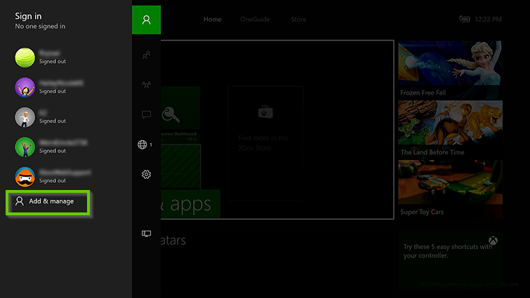Open The Land Before Time tile
This screenshot has width=530, height=298.
click(450, 130)
